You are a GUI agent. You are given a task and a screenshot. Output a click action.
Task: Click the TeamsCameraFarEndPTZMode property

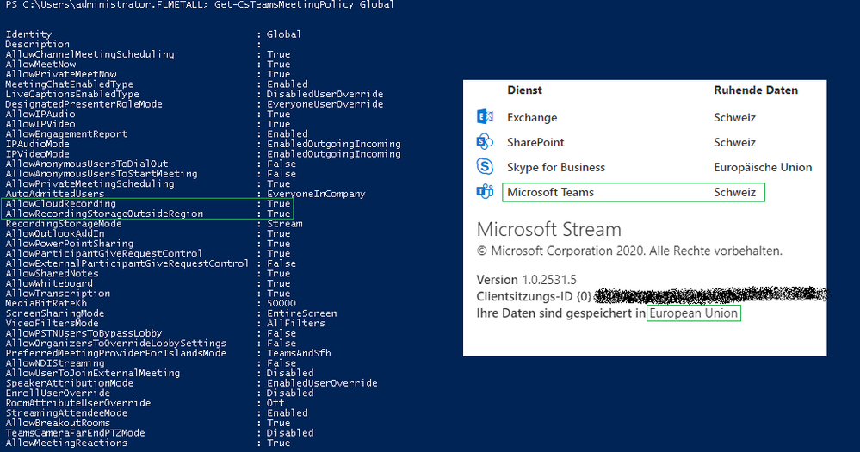click(x=75, y=433)
